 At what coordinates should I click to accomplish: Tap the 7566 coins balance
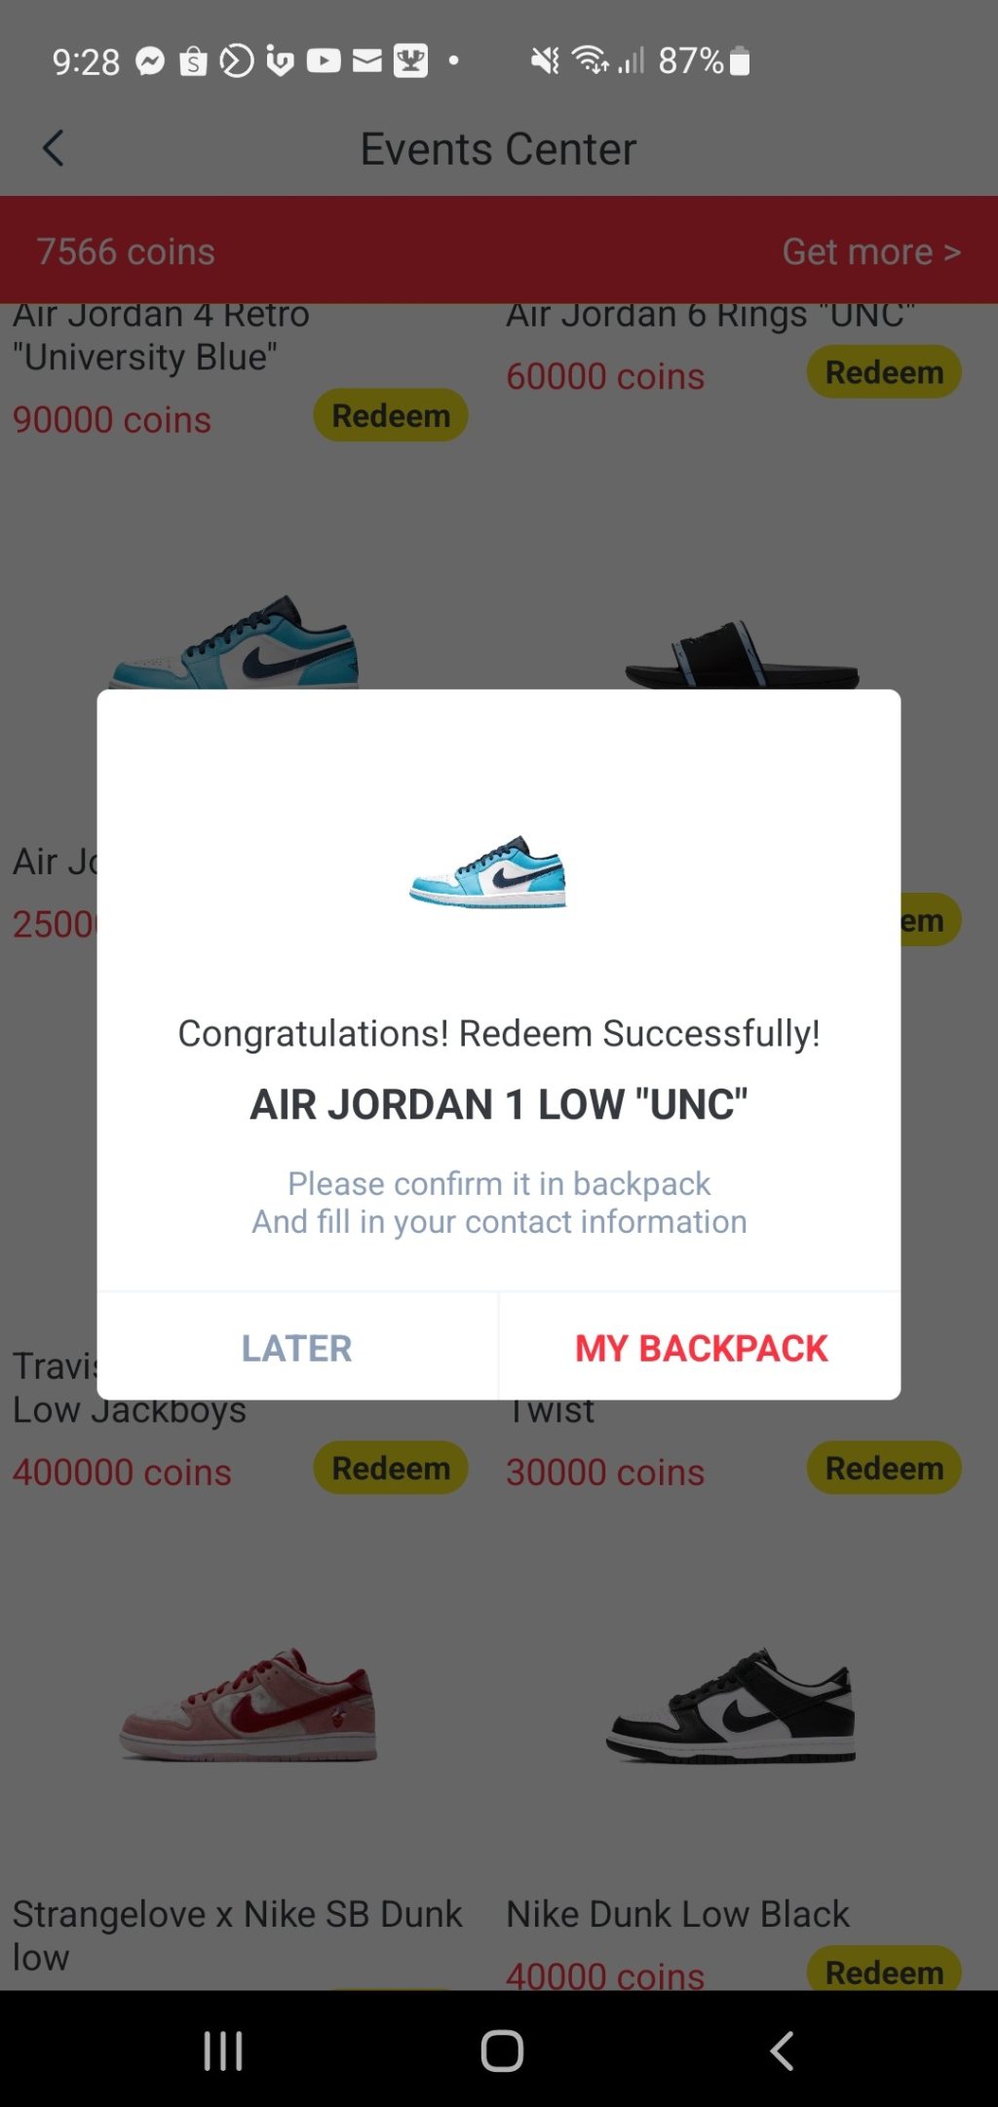point(126,251)
